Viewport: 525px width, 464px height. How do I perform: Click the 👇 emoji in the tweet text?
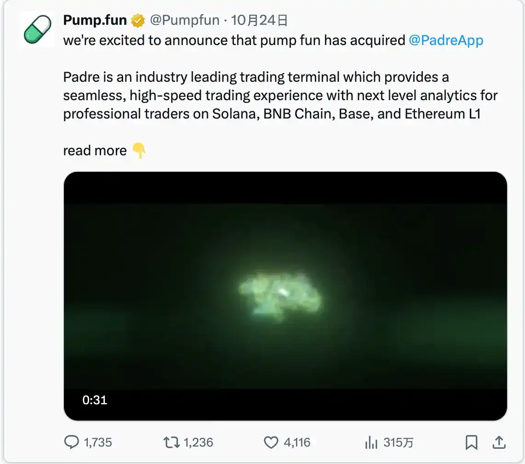pyautogui.click(x=139, y=150)
